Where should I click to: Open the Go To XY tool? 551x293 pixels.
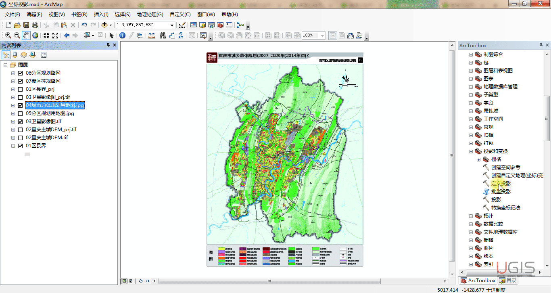coord(181,36)
